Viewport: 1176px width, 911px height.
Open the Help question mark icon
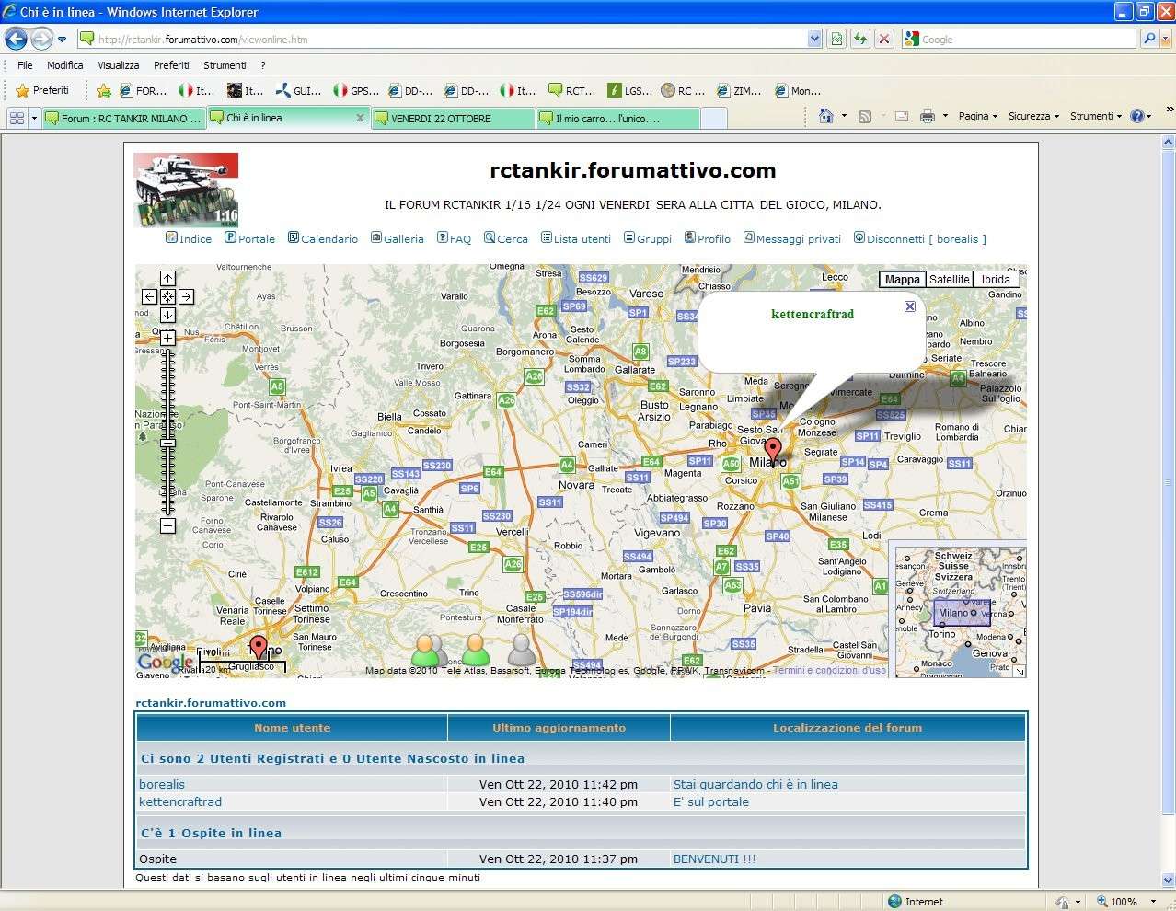click(1137, 116)
